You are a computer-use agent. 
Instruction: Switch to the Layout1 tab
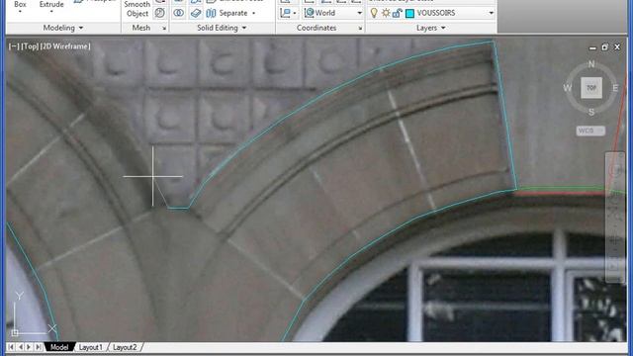(90, 347)
